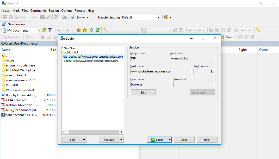Image resolution: width=279 pixels, height=159 pixels.
Task: Open the Mark menu
Action: (x=16, y=11)
